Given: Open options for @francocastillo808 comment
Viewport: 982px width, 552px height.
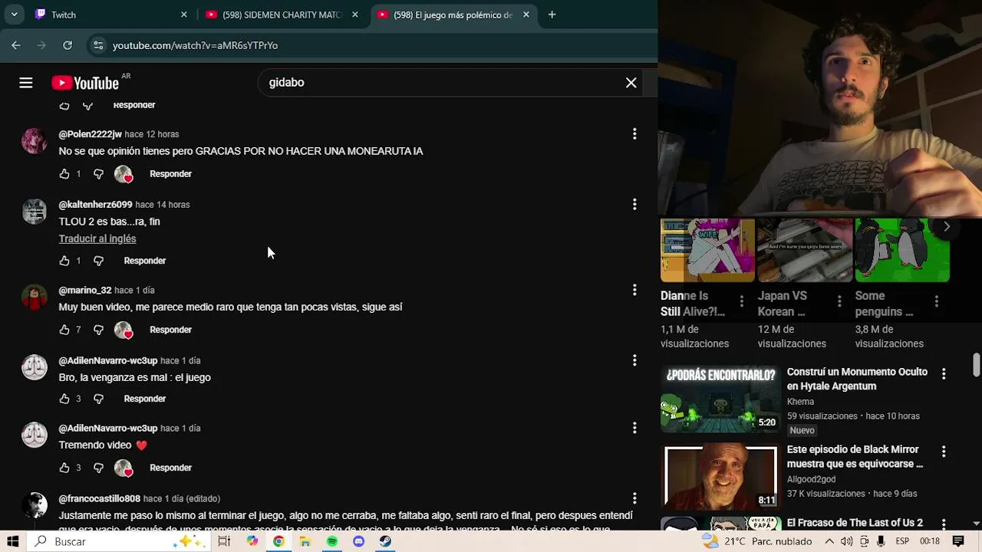Looking at the screenshot, I should coord(634,498).
